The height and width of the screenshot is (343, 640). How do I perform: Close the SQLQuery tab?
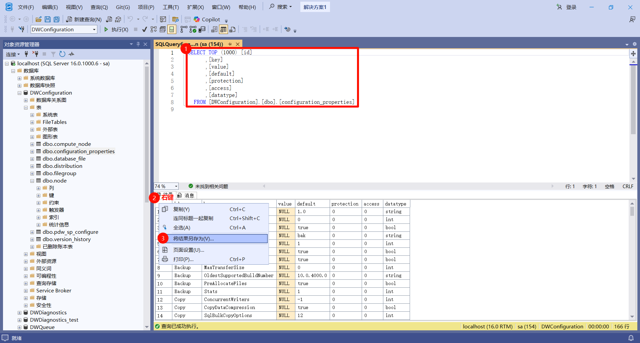click(238, 44)
